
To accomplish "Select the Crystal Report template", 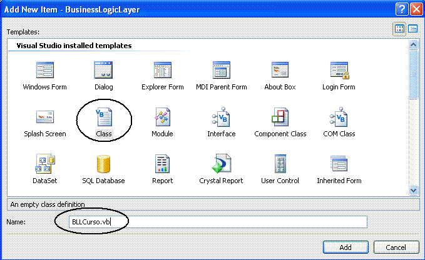I will coord(221,169).
